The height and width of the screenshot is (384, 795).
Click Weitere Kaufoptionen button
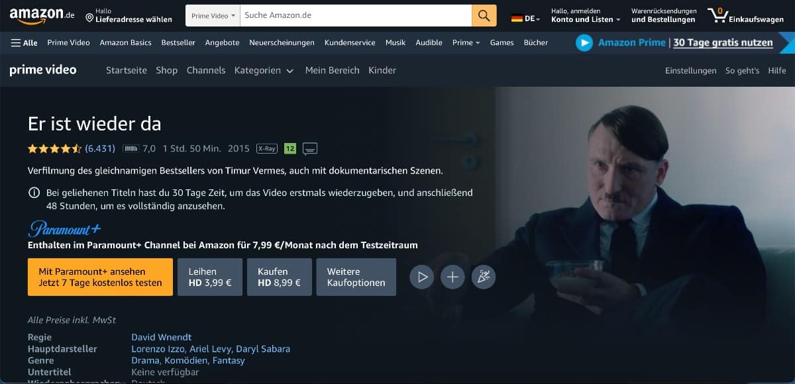[x=356, y=277]
